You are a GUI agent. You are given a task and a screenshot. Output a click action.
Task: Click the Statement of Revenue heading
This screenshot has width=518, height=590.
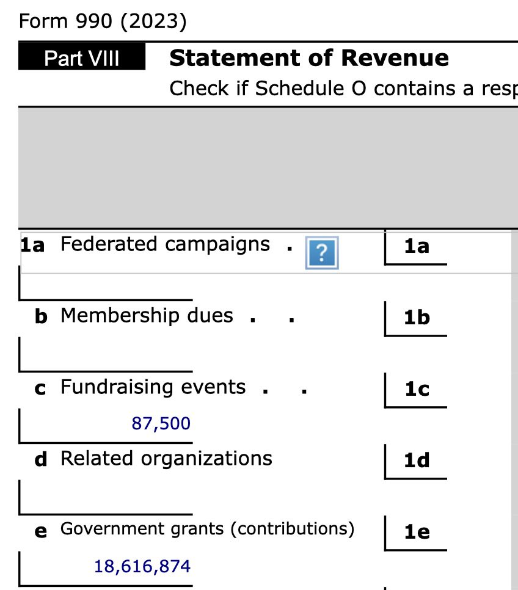pyautogui.click(x=308, y=58)
